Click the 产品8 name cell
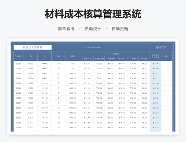This screenshot has width=186, height=142. 30,98
